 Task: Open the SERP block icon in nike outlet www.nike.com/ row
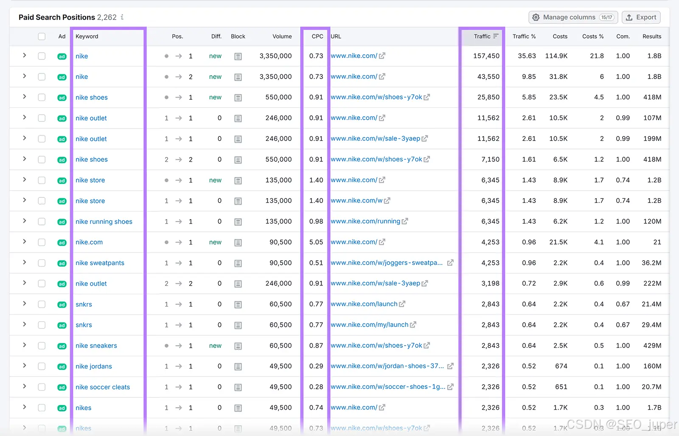point(238,118)
